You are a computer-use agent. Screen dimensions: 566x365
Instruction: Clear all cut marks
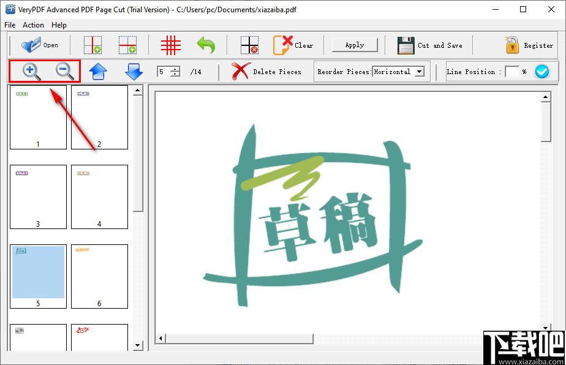(x=293, y=45)
